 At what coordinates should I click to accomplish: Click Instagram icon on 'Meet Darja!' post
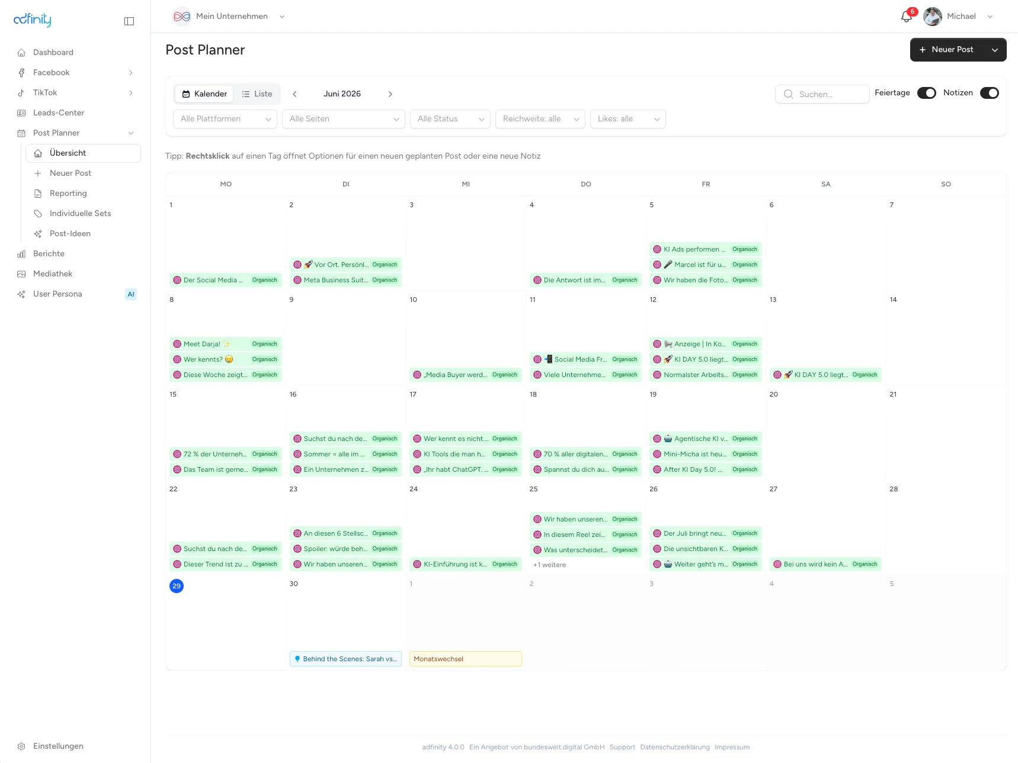click(x=177, y=344)
